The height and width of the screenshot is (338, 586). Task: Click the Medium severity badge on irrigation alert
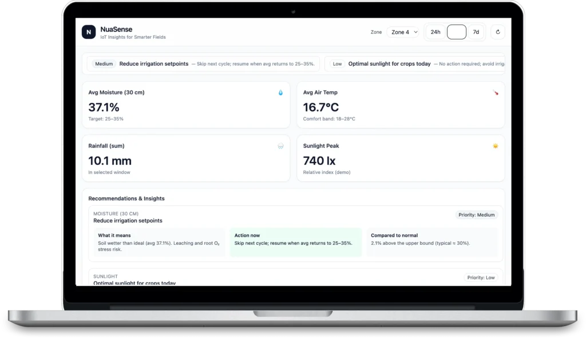click(104, 63)
